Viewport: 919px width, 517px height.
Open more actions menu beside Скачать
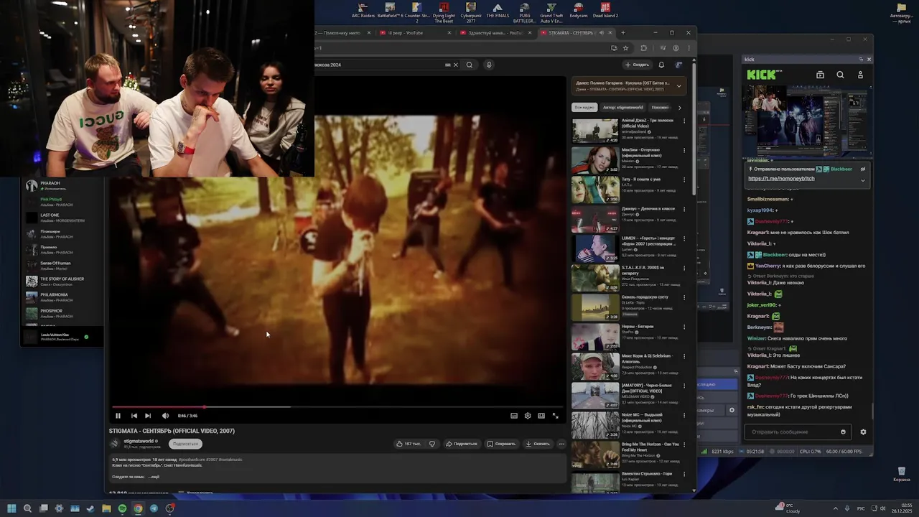click(561, 444)
